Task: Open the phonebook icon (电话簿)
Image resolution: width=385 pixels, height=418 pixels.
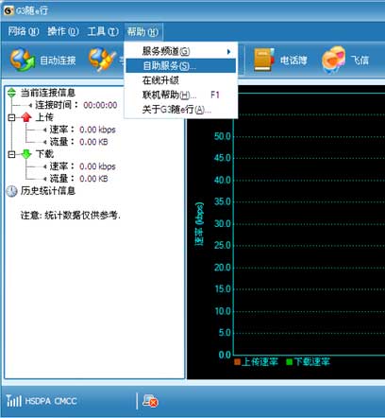Action: point(263,60)
